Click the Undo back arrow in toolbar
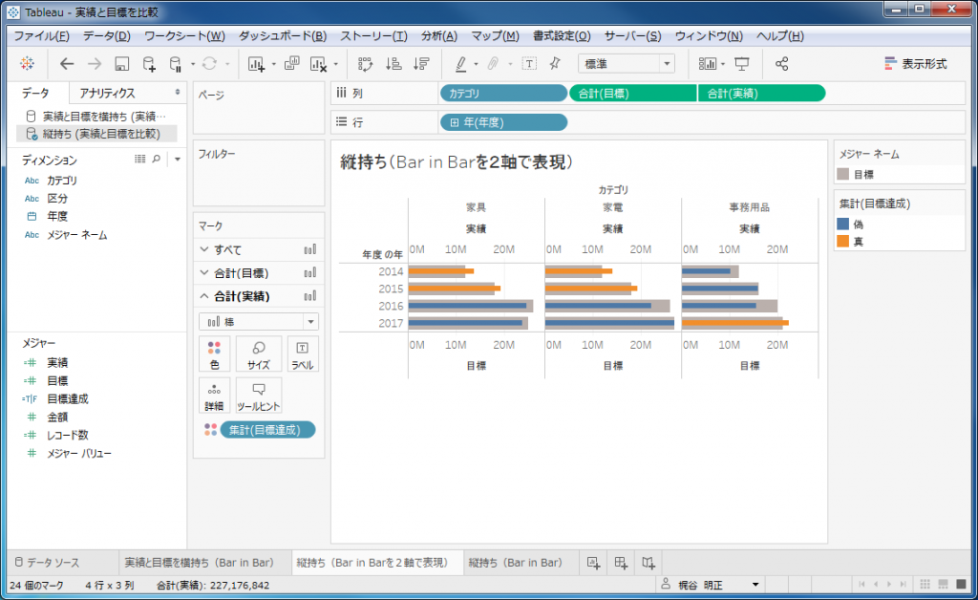 tap(66, 64)
